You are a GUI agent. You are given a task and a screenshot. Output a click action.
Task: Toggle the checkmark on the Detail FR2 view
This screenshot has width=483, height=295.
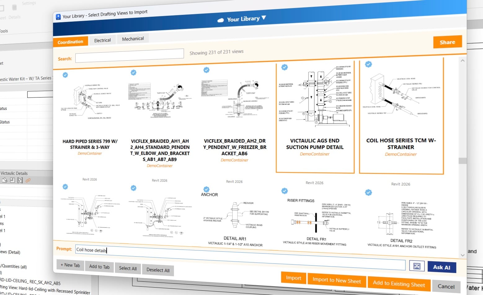[368, 193]
